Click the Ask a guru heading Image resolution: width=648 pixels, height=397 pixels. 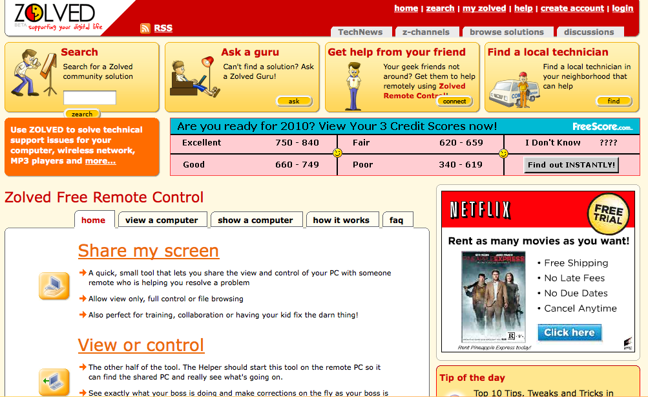tap(250, 52)
